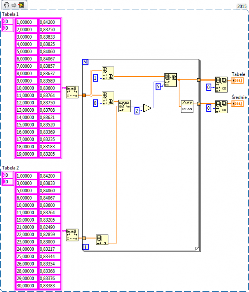The width and height of the screenshot is (249, 292).
Task: Click the loop iteration i terminal
Action: [85, 247]
